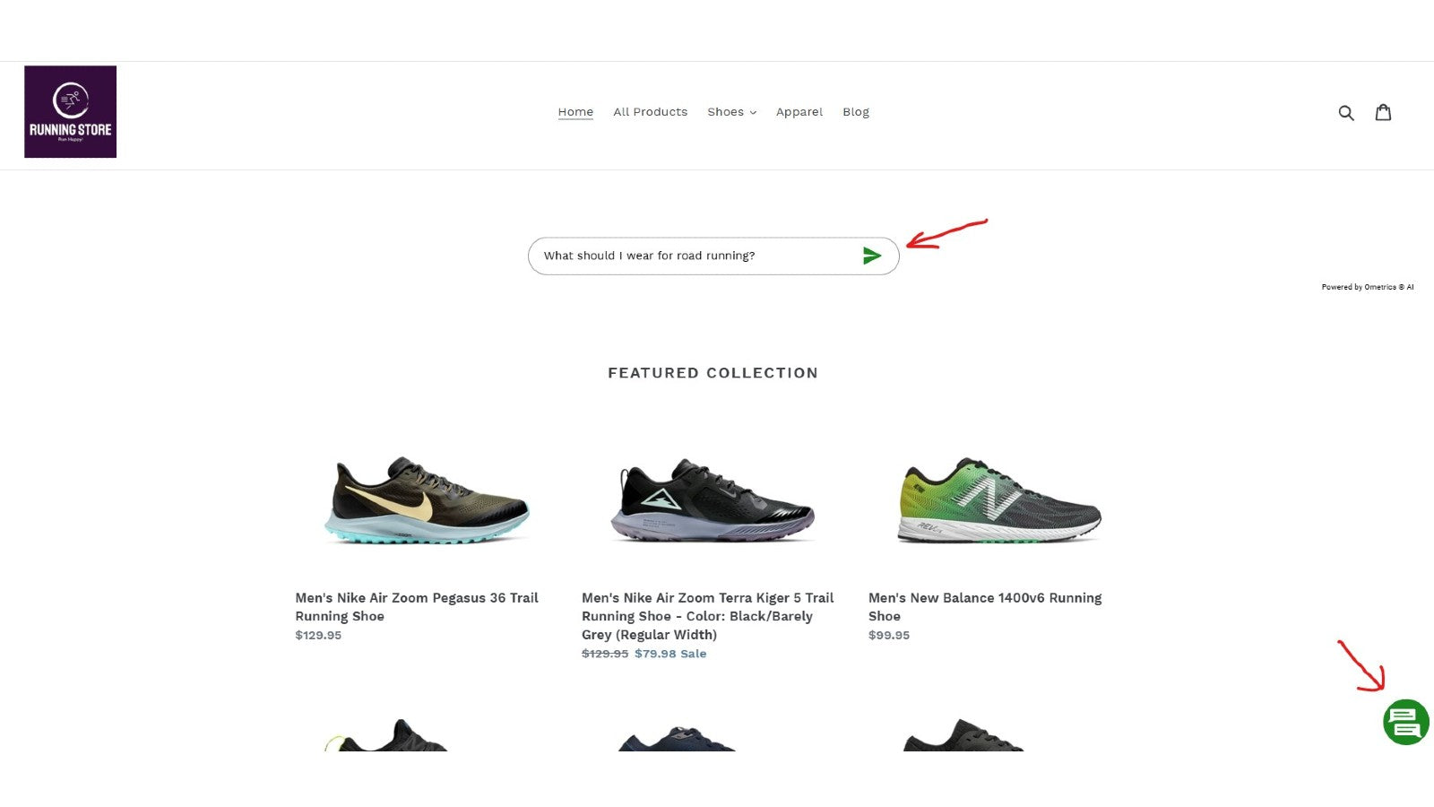Click the $79.98 Sale price

pos(670,654)
